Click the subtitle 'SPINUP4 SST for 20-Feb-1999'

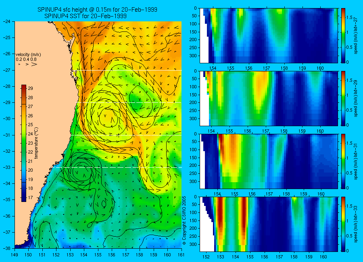[x=86, y=16]
